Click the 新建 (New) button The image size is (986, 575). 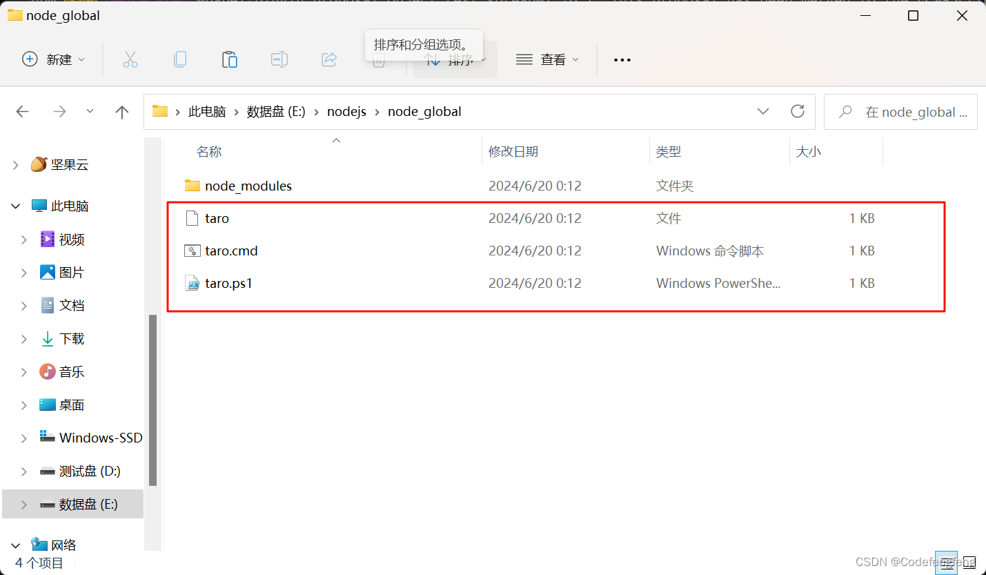coord(54,60)
